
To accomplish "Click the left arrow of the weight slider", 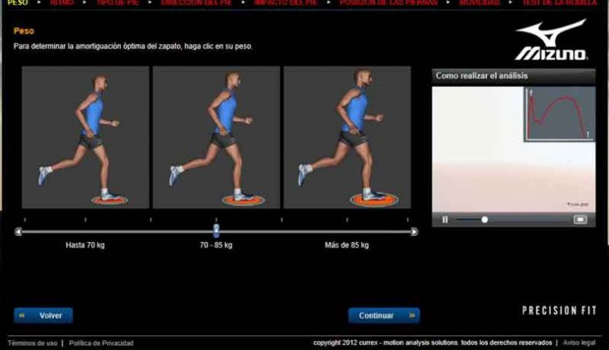I will click(18, 232).
